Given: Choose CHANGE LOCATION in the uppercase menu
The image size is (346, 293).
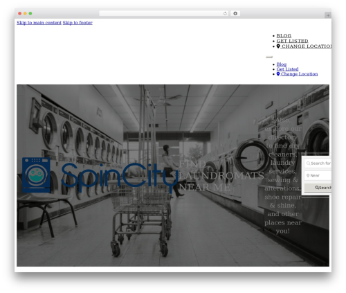Looking at the screenshot, I should pos(304,46).
